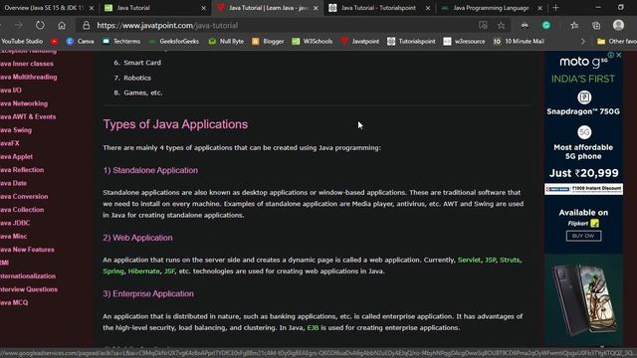This screenshot has height=358, width=637.
Task: Click the phone image in advertisement
Action: coord(584,299)
